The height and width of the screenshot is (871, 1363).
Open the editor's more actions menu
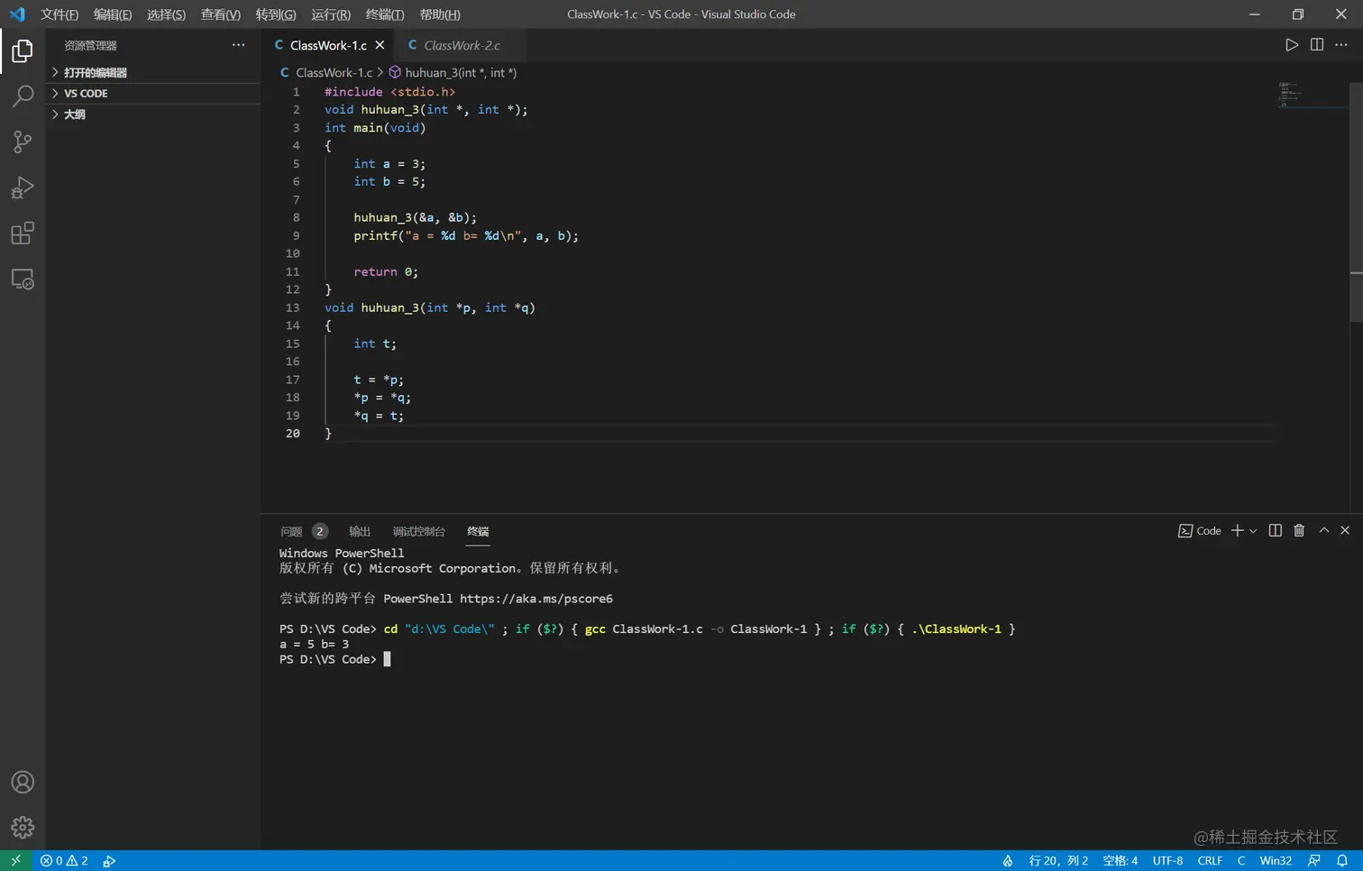(1341, 45)
